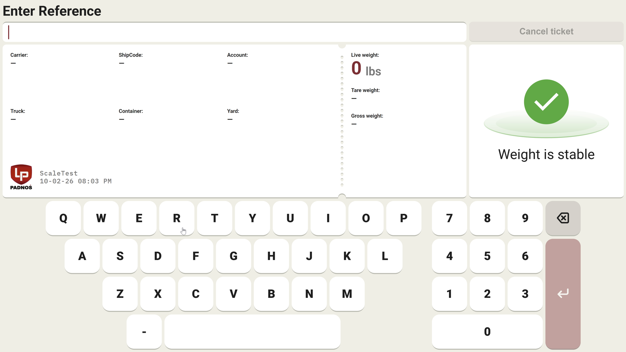Screen dimensions: 626x352
Task: Tap the O key
Action: coord(366,218)
